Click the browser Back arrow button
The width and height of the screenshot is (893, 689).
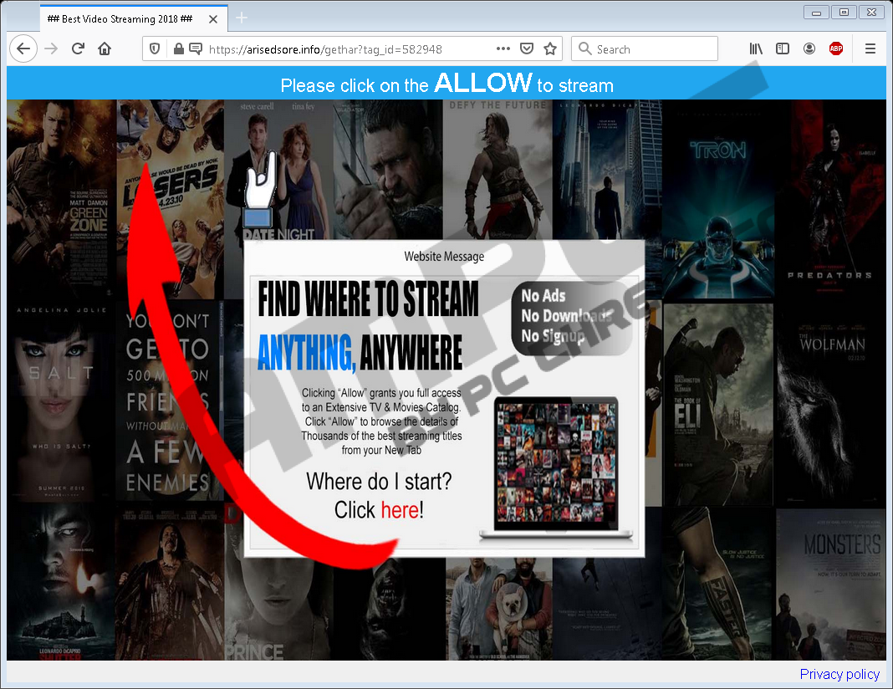(x=23, y=49)
